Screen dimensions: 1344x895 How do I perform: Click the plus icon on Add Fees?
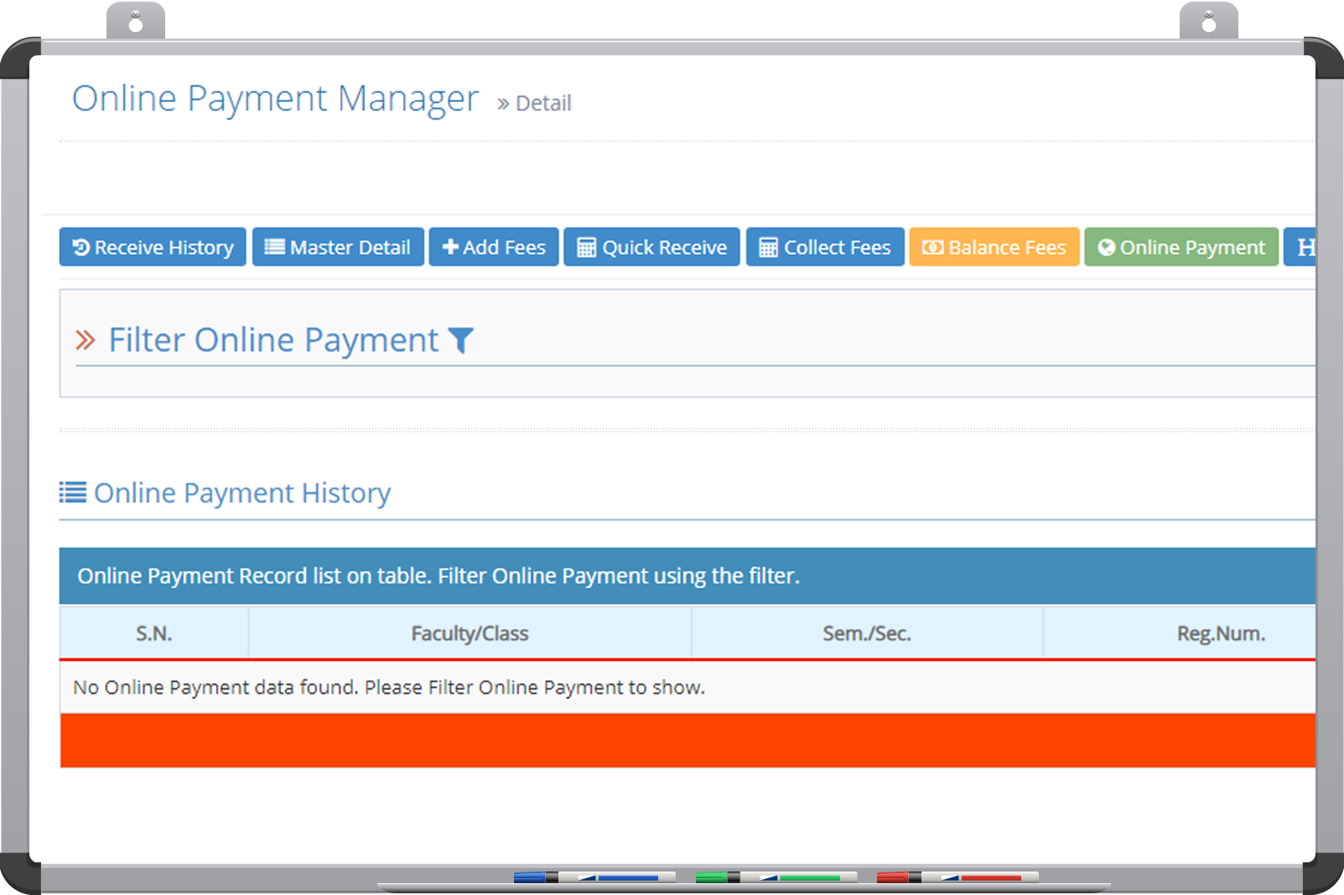(x=450, y=247)
